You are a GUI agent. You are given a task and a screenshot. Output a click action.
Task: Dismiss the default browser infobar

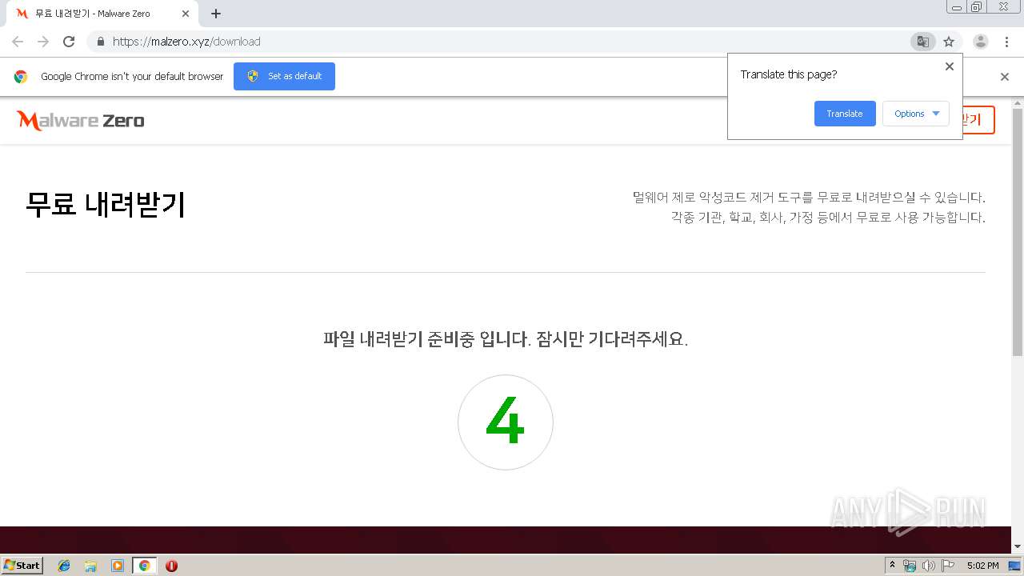coord(1005,77)
